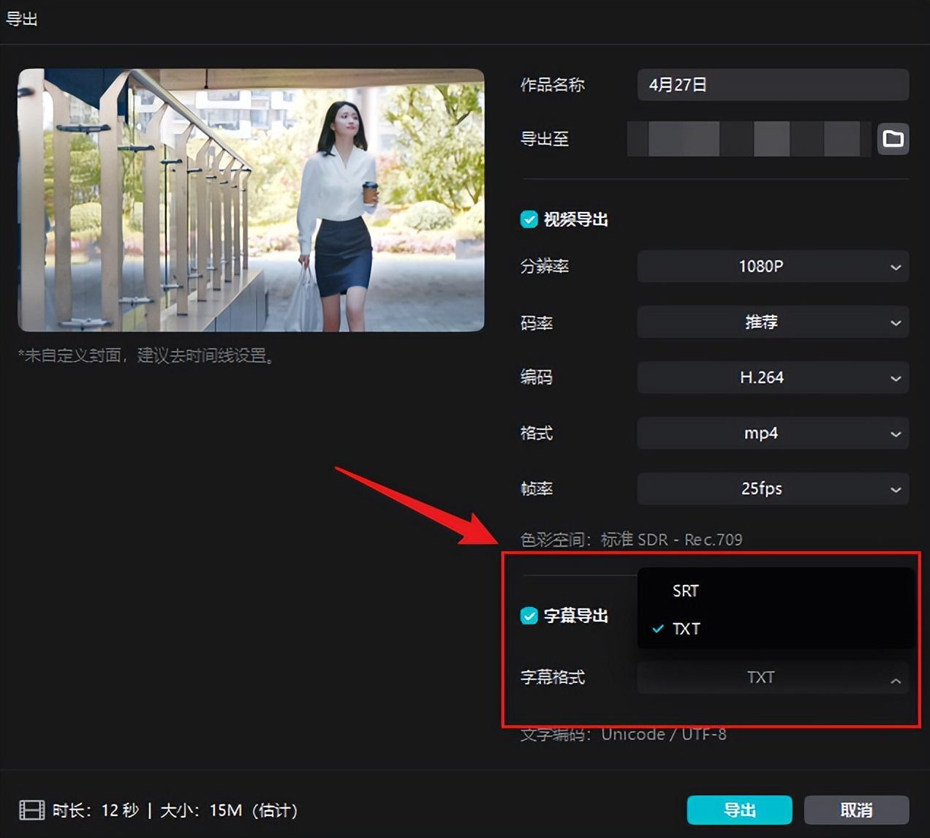Click the video cover preview thumbnail
The height and width of the screenshot is (838, 930).
point(251,200)
